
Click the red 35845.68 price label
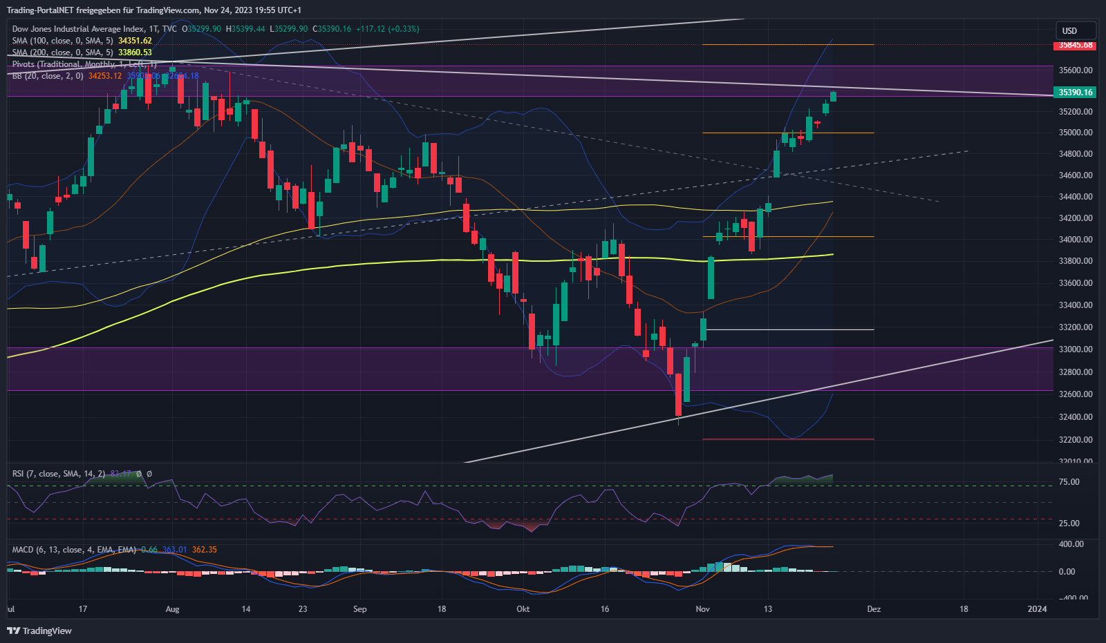point(1076,45)
